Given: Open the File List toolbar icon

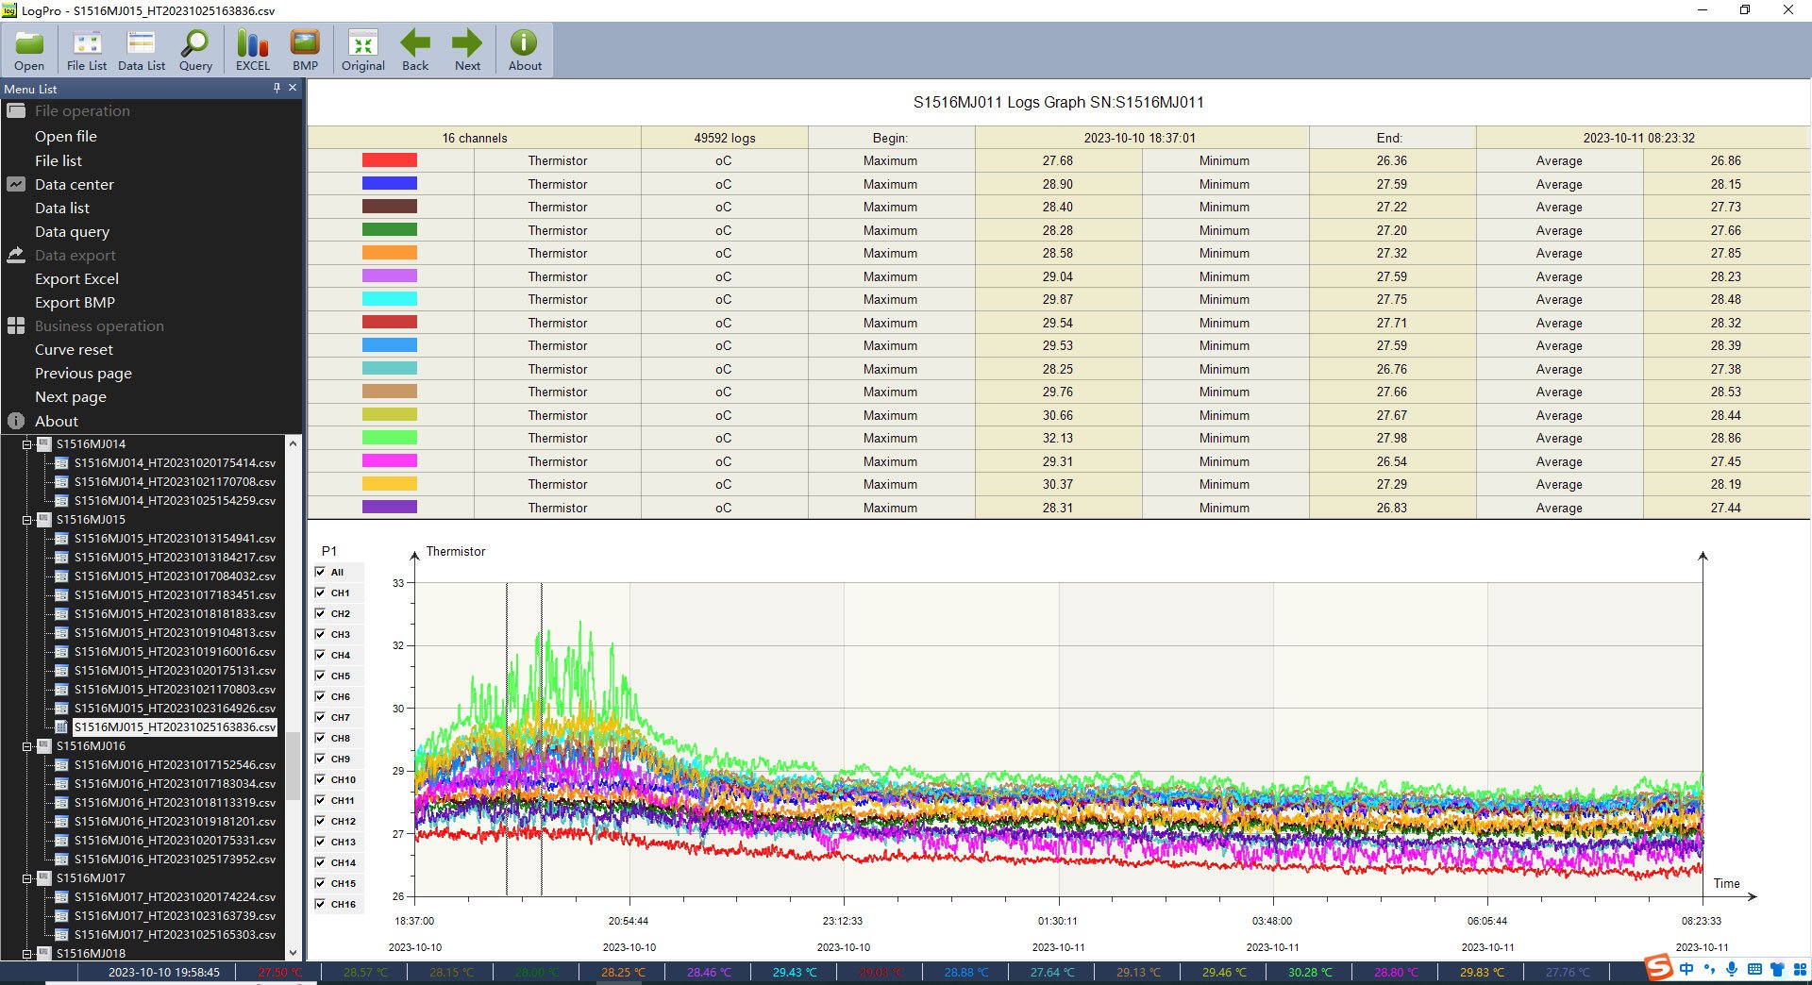Looking at the screenshot, I should [87, 50].
